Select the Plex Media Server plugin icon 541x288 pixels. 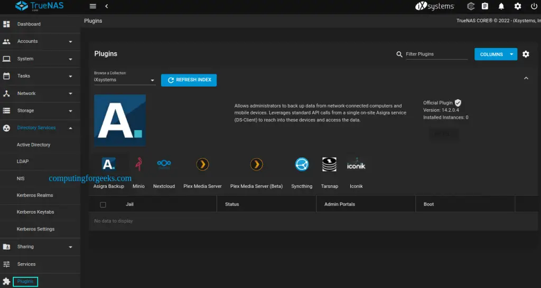coord(202,165)
